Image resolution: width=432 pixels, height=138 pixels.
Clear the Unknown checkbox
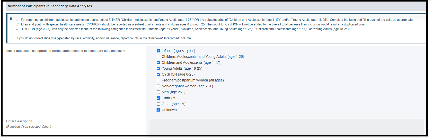(158, 110)
